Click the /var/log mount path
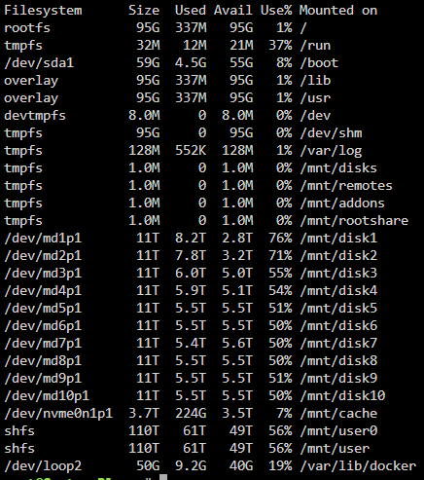The height and width of the screenshot is (480, 424). tap(331, 151)
